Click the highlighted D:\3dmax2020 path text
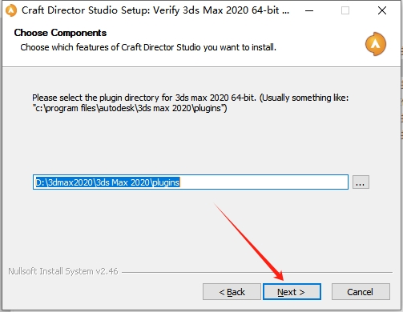The width and height of the screenshot is (403, 312). point(107,182)
